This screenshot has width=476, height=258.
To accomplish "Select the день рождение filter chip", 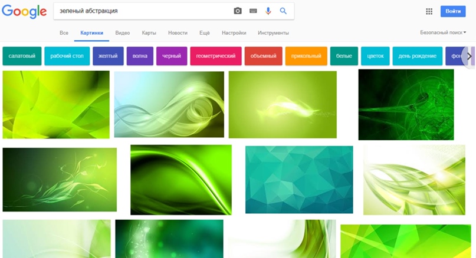I will [x=418, y=56].
